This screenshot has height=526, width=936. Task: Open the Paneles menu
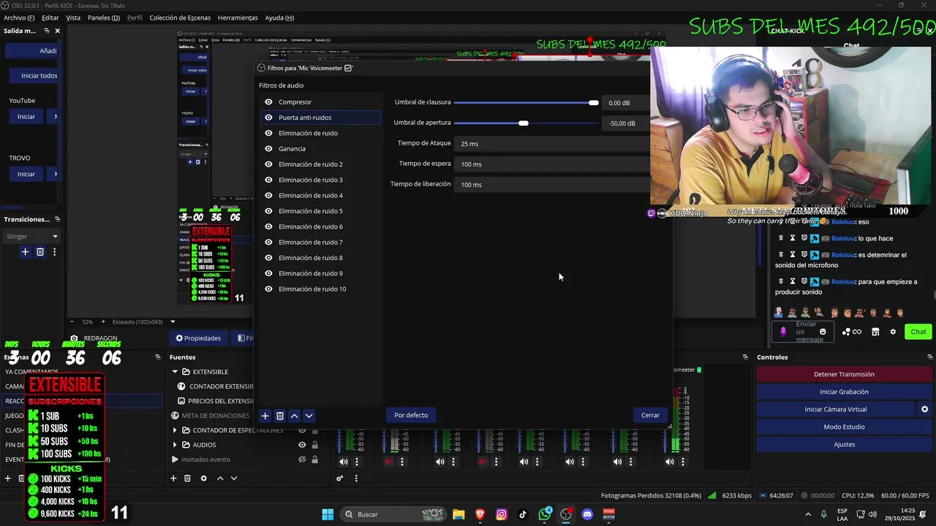click(x=104, y=18)
